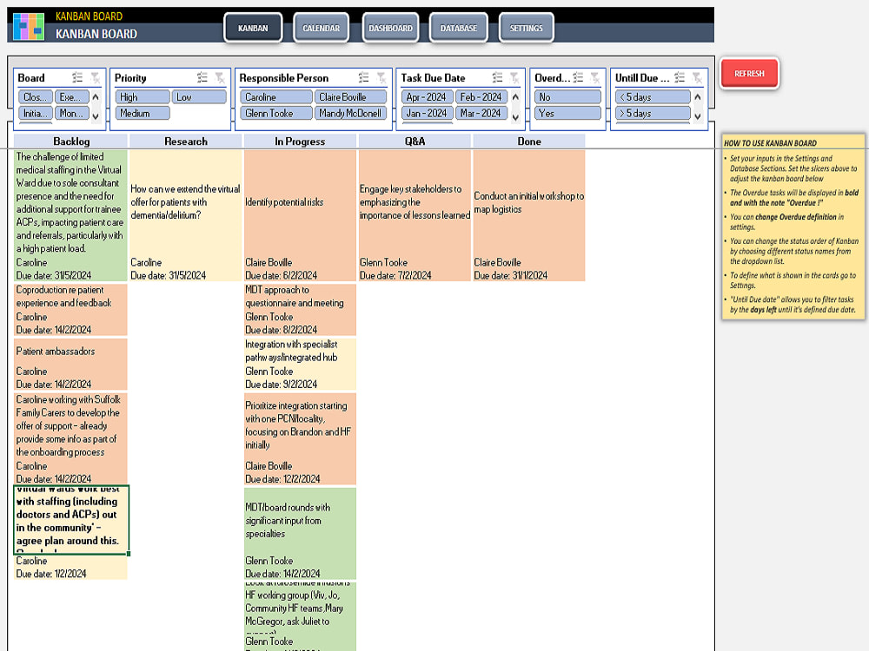The image size is (869, 651).
Task: Clear filters on the Priority slicer
Action: pos(220,77)
